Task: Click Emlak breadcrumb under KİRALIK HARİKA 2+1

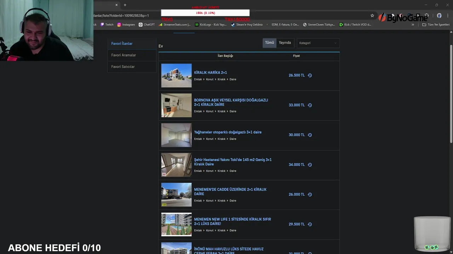Action: 198,79
